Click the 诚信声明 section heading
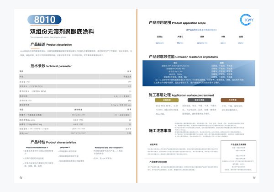 [x=153, y=144]
